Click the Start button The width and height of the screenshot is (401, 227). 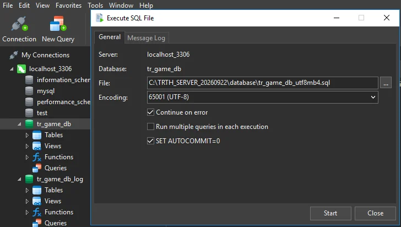330,213
